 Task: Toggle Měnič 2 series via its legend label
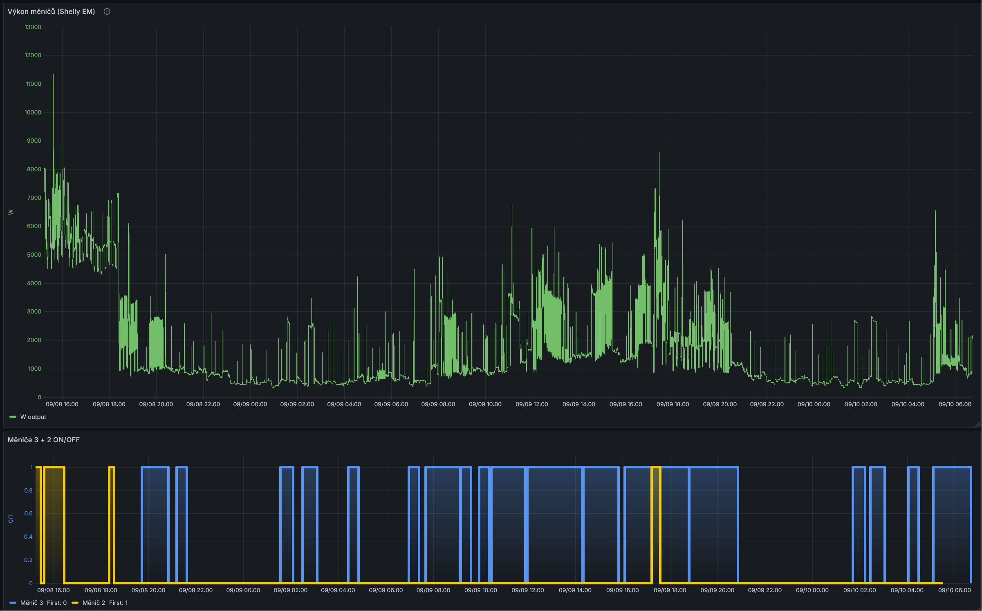click(x=94, y=603)
